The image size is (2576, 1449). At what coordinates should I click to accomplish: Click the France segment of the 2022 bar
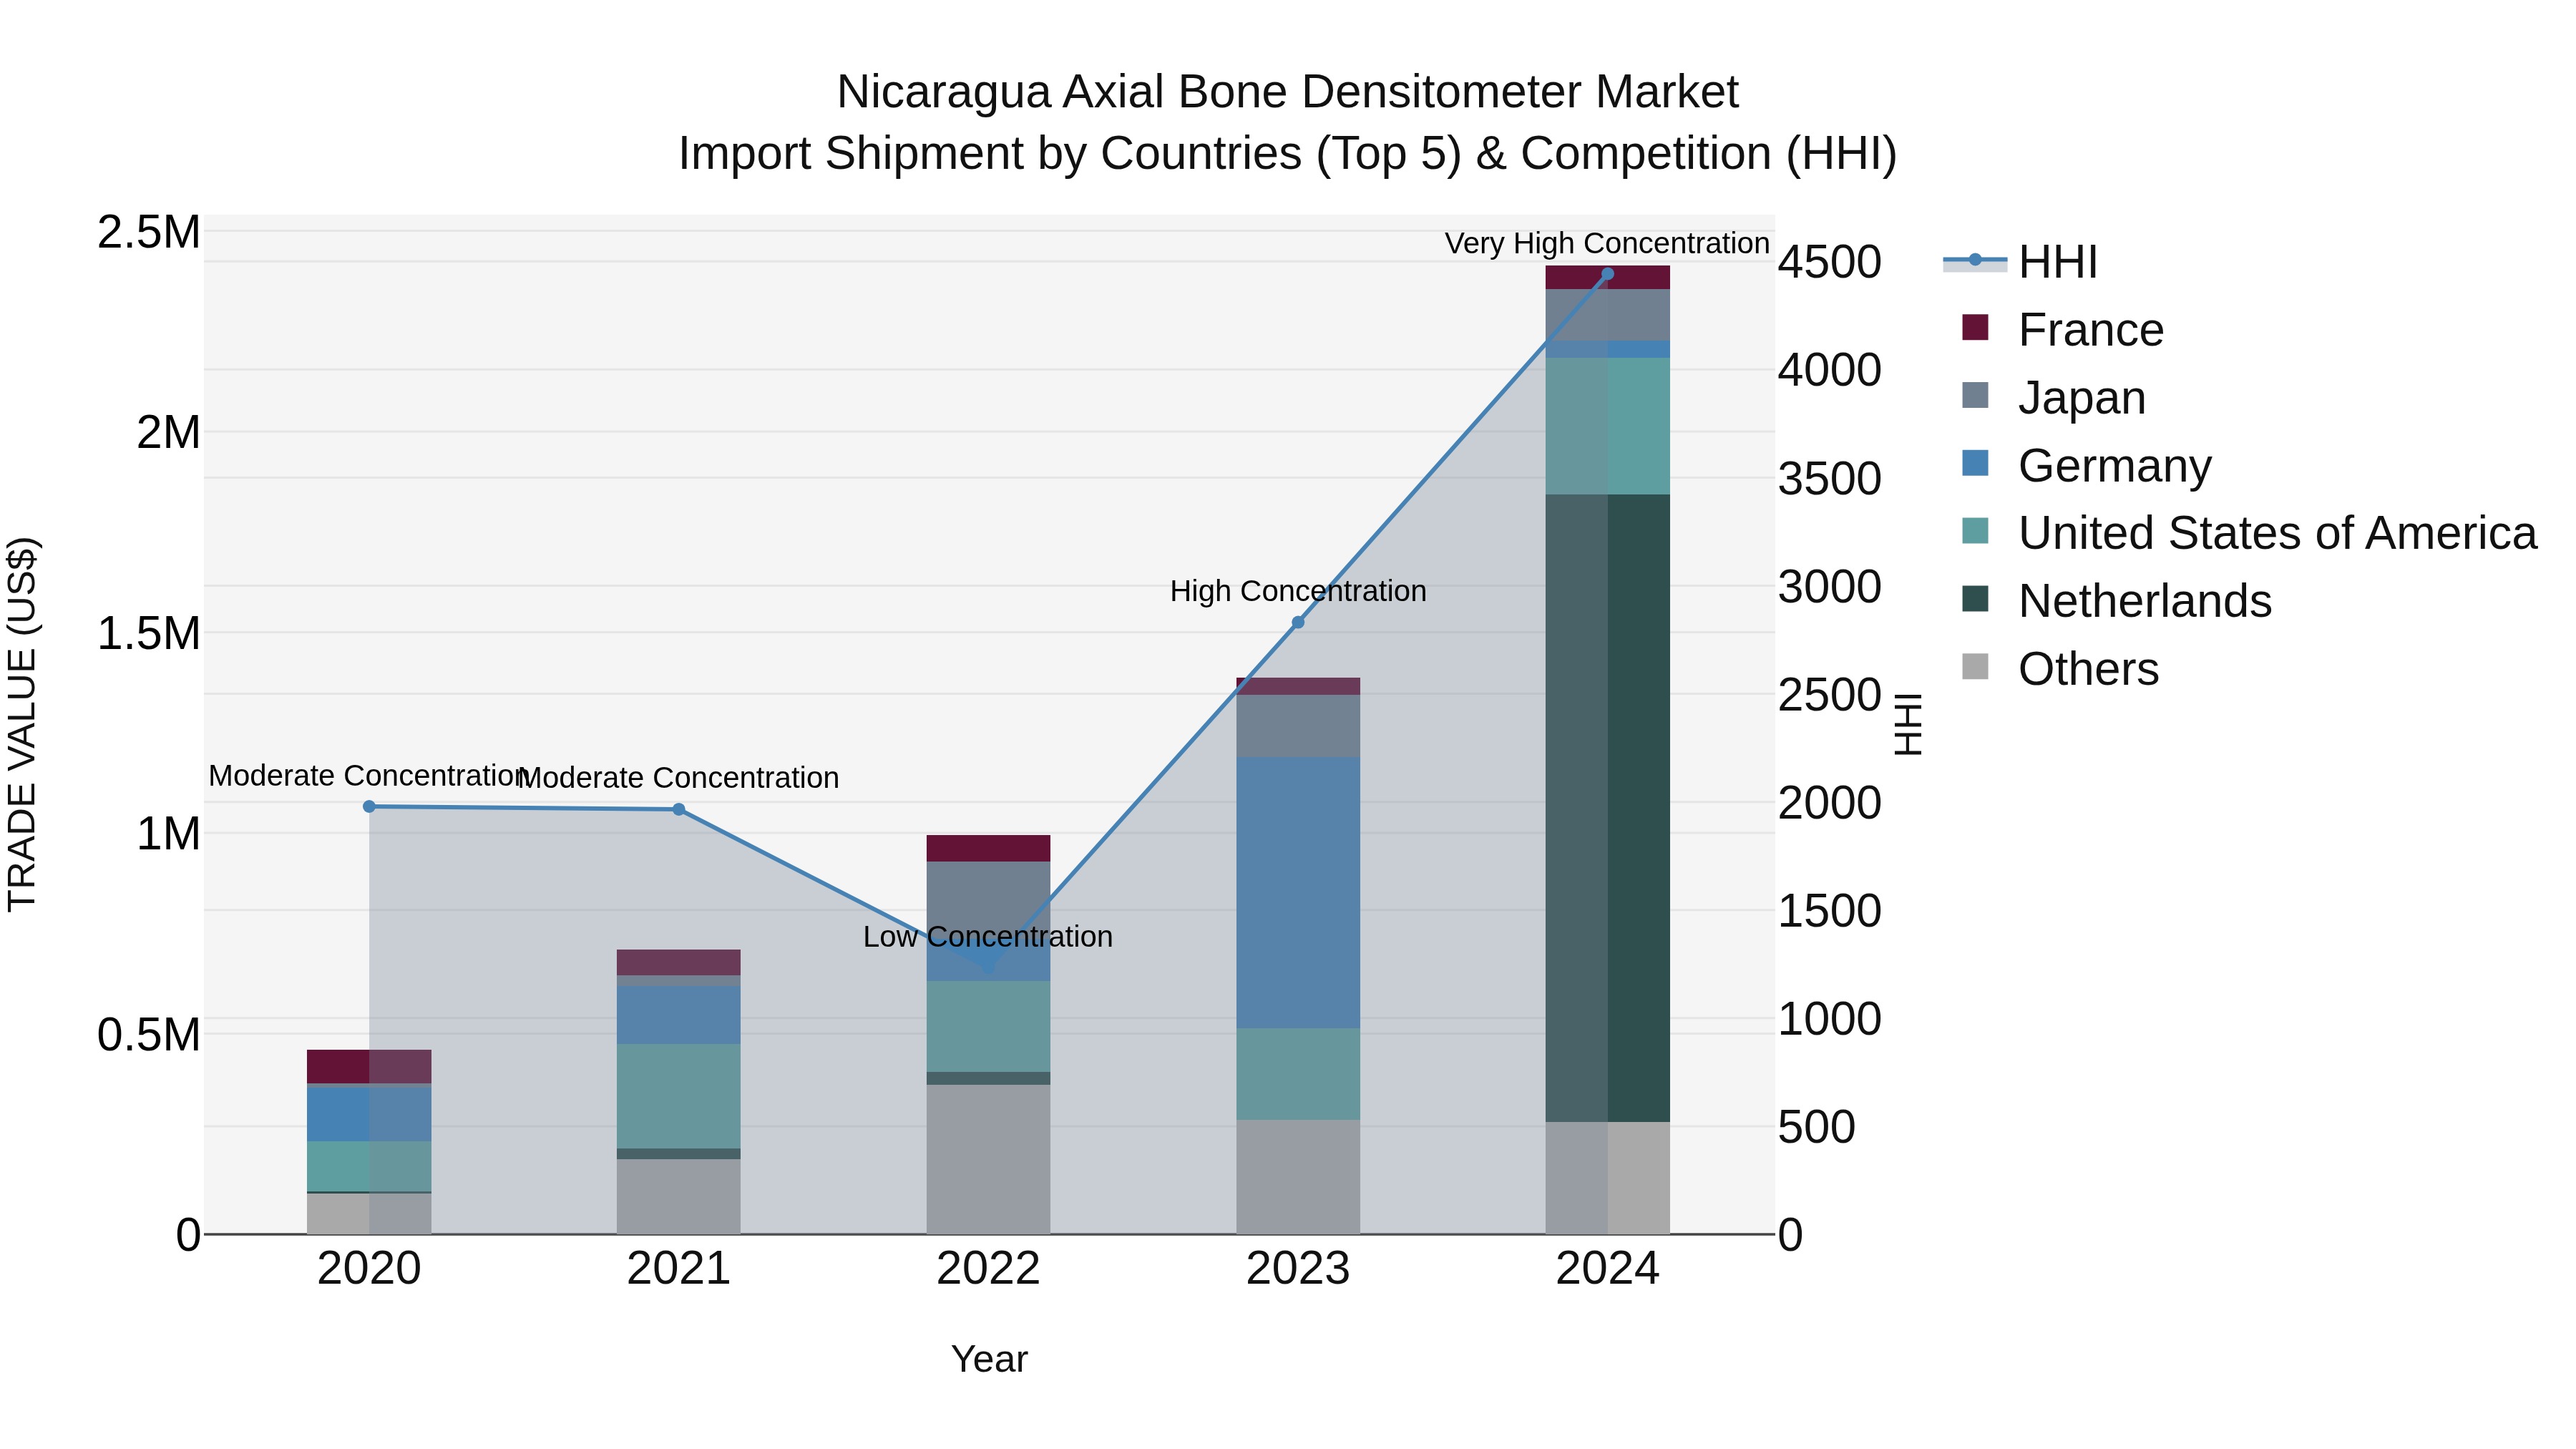988,848
